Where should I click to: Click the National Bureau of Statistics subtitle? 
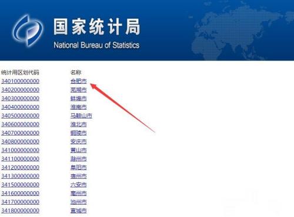pos(96,45)
